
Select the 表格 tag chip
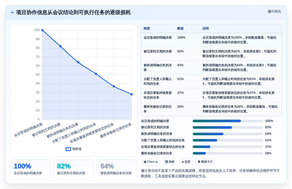[x=170, y=162]
